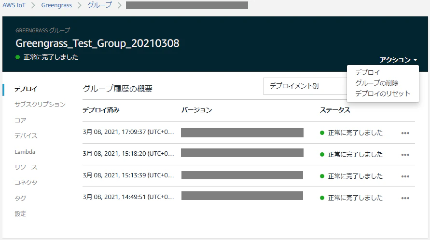Click the グループ履歴の概要 heading

tap(117, 89)
